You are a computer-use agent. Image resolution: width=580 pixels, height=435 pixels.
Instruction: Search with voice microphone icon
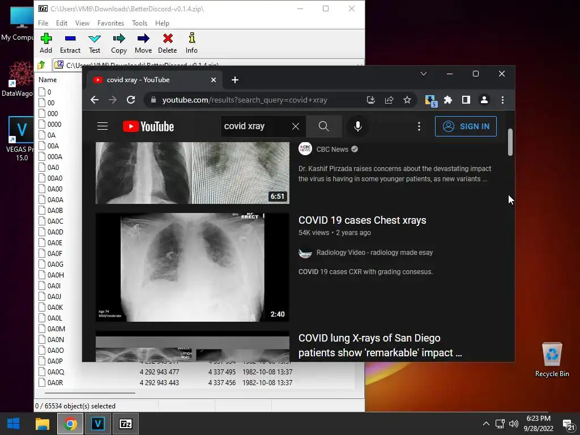(x=358, y=126)
